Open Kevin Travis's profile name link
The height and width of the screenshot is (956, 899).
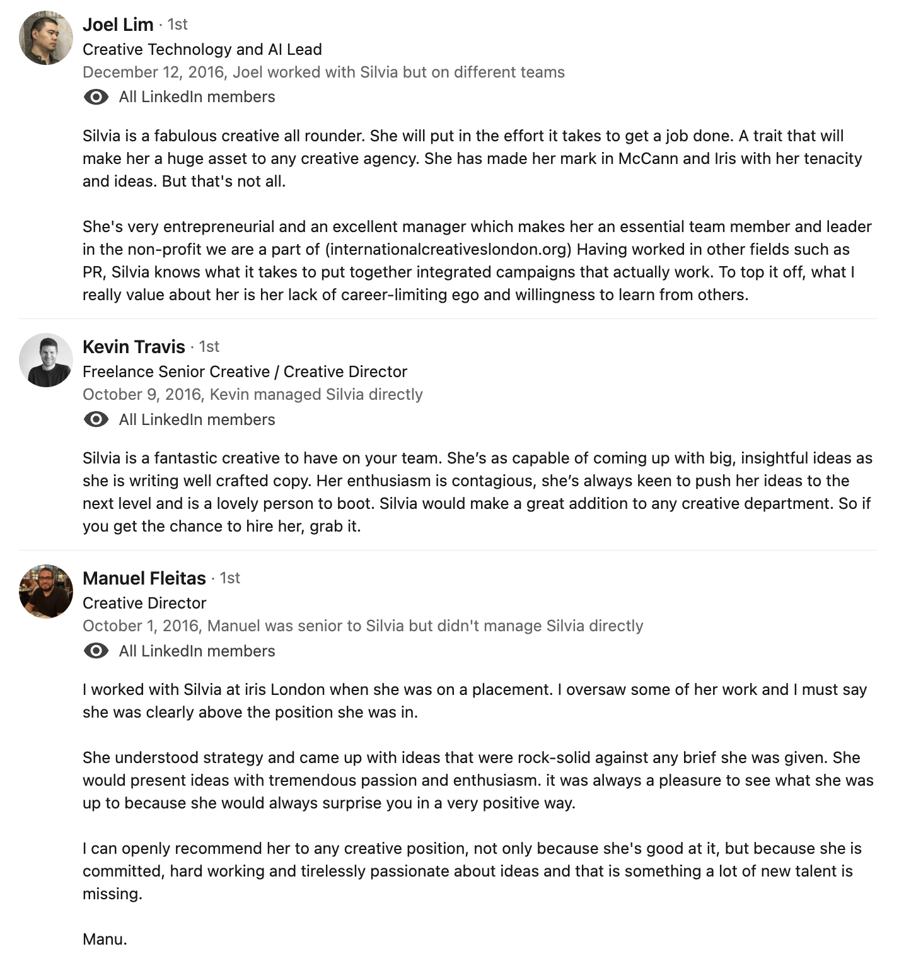coord(134,347)
